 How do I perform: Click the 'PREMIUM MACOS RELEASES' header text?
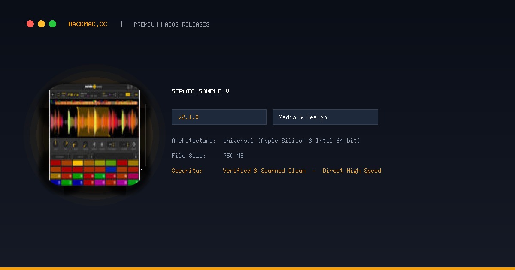pyautogui.click(x=172, y=24)
